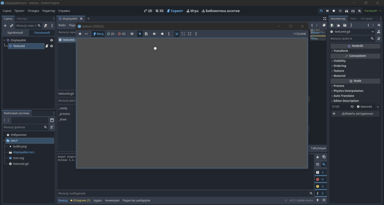Click the save resource icon in Inspector
The height and width of the screenshot is (205, 384).
pos(345,25)
